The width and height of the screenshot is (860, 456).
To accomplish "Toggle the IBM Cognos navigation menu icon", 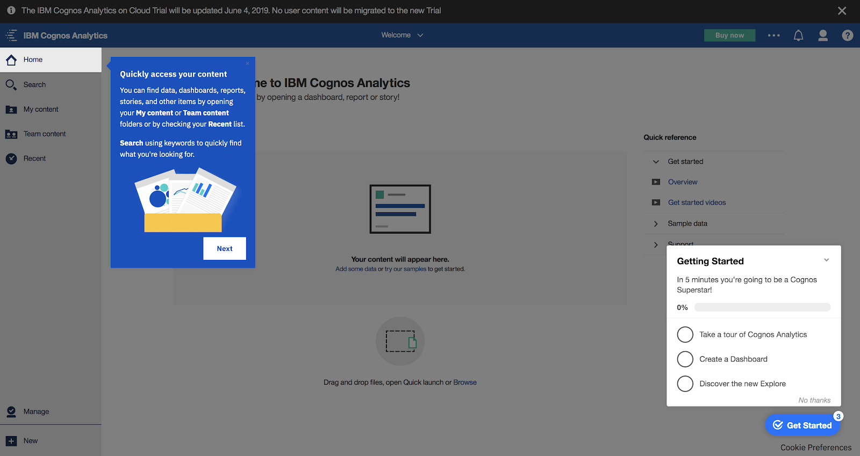I will 11,35.
